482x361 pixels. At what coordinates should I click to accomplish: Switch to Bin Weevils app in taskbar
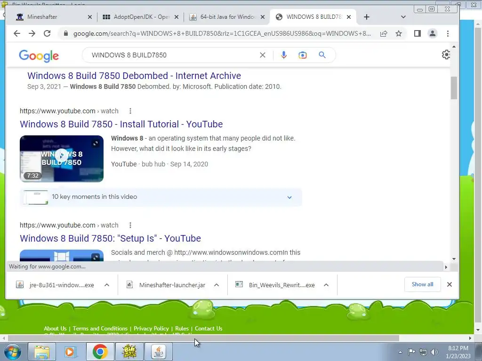click(x=129, y=352)
